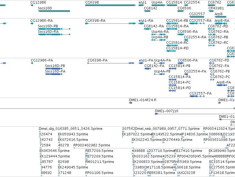Click the CG15814 gene label
Viewport: 235px width, 177px height.
(174, 2)
